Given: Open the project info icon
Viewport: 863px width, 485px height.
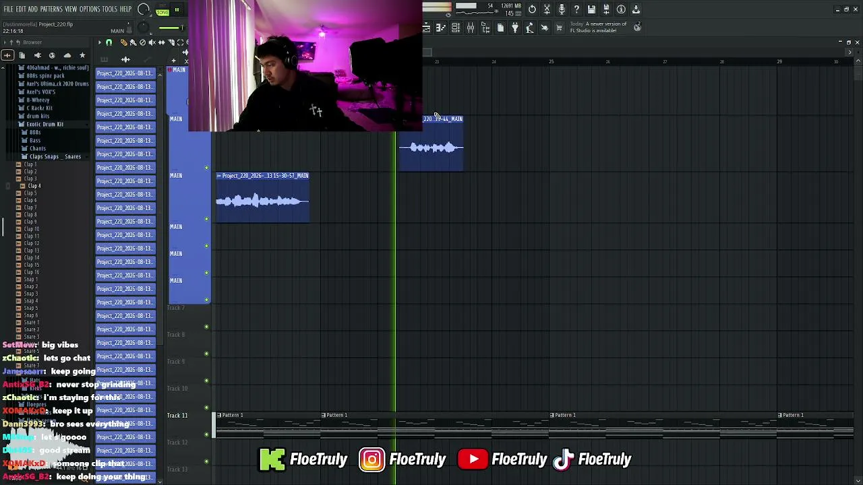Looking at the screenshot, I should pyautogui.click(x=621, y=9).
